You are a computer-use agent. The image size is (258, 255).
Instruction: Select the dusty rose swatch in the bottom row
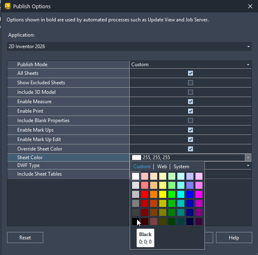pos(153,221)
